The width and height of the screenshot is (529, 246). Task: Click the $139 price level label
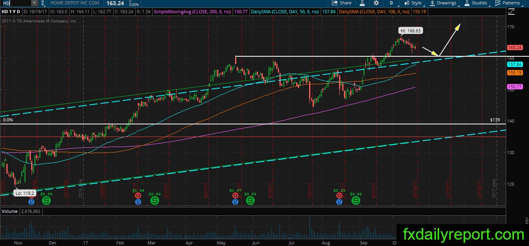[495, 120]
